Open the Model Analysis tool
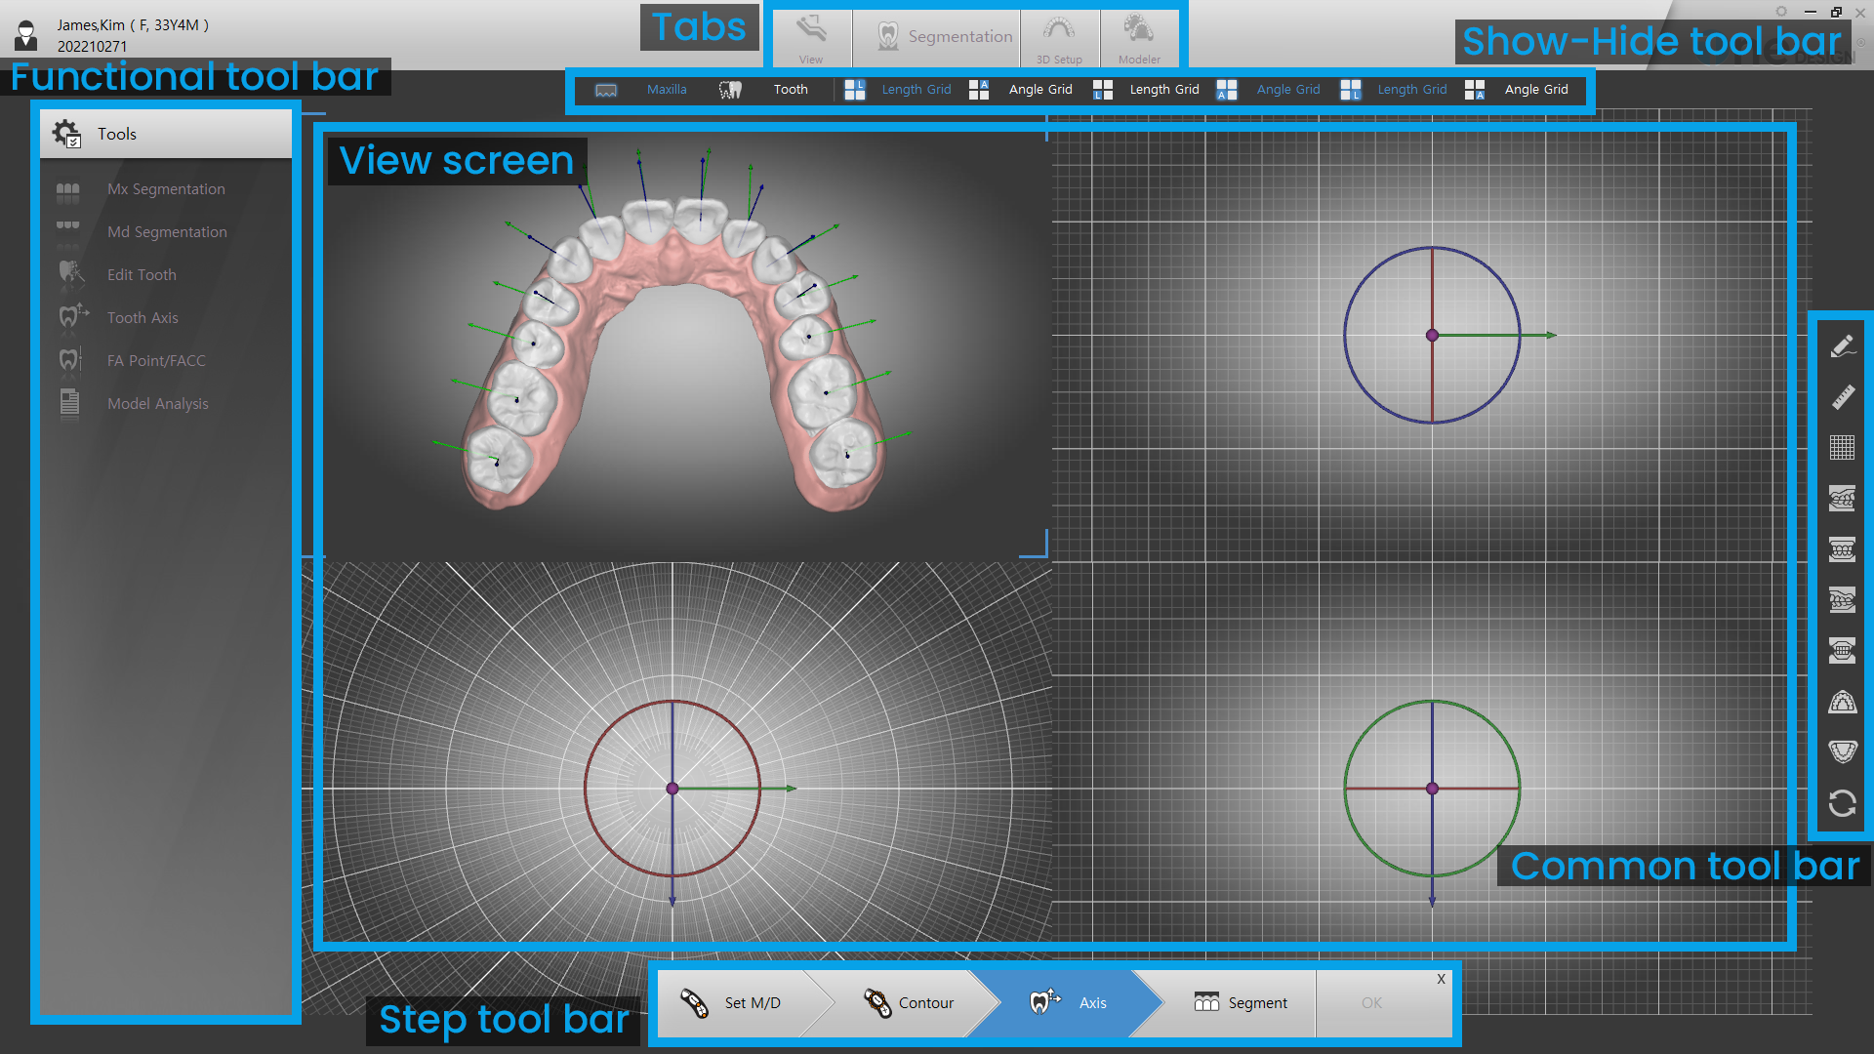The height and width of the screenshot is (1054, 1874). tap(157, 403)
